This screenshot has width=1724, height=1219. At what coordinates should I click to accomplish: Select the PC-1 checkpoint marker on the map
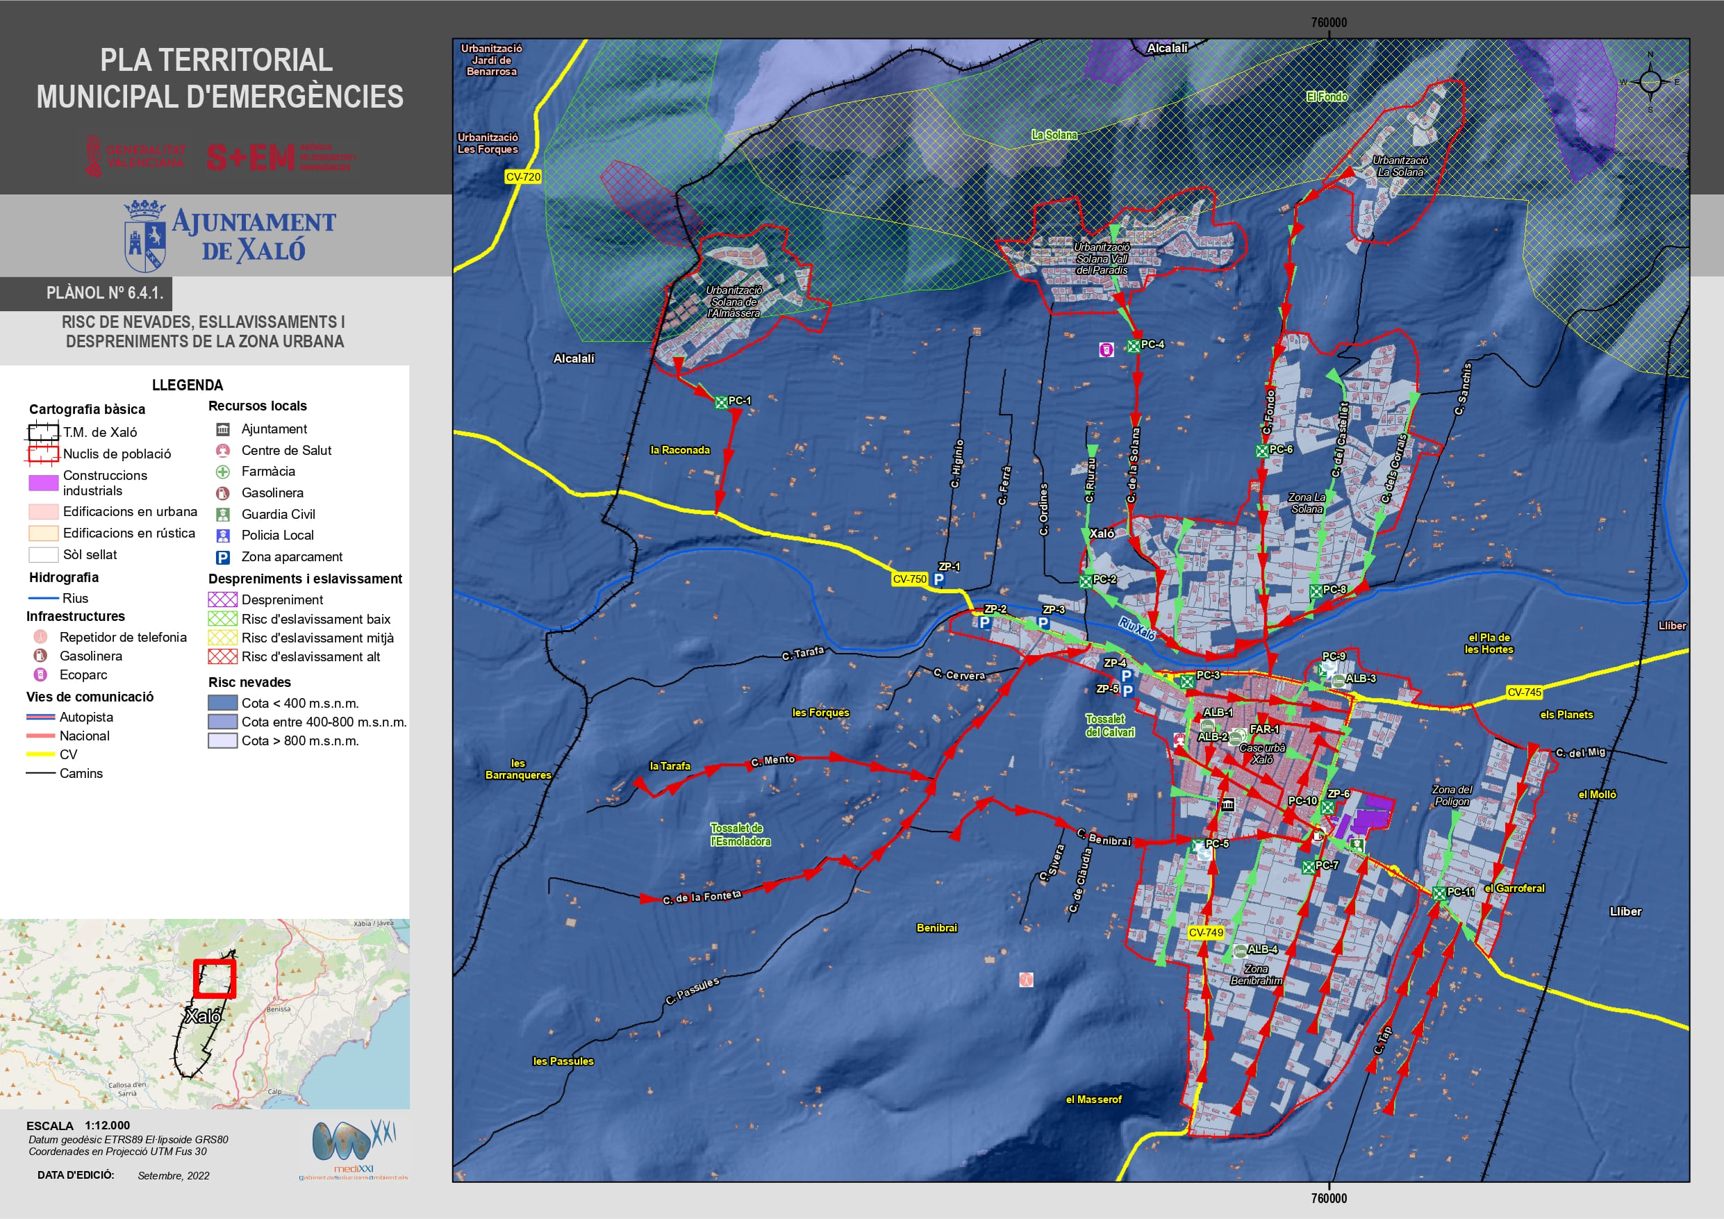721,403
